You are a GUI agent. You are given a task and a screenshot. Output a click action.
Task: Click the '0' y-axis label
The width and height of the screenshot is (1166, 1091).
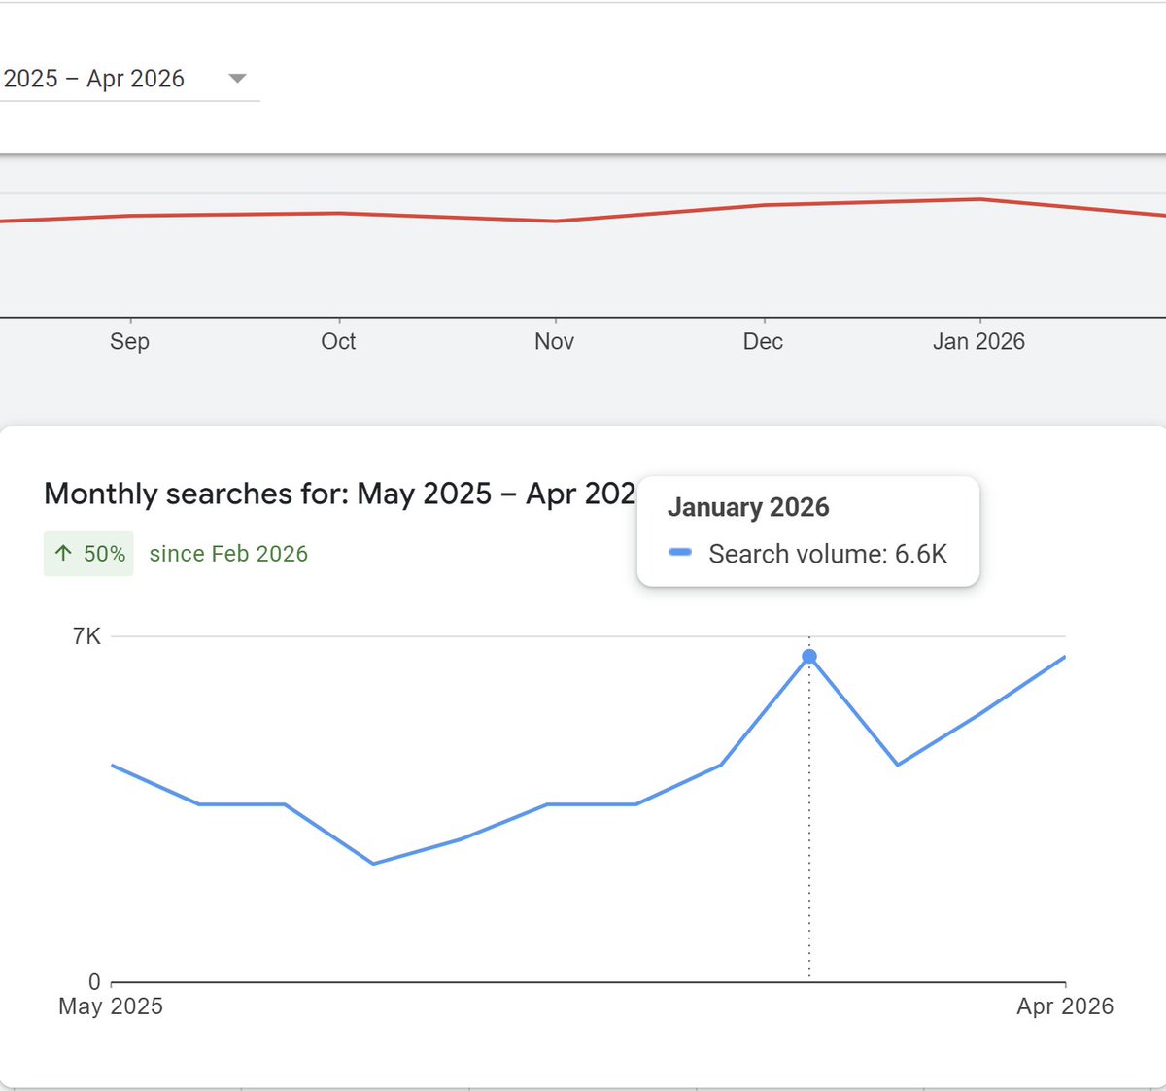[x=94, y=982]
